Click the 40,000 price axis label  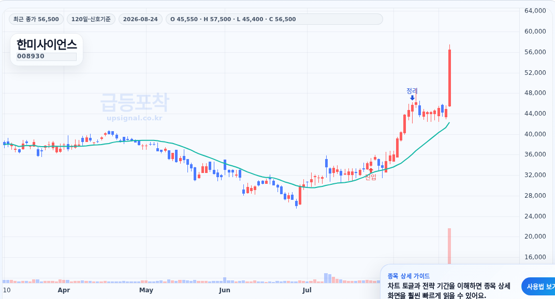pos(535,134)
